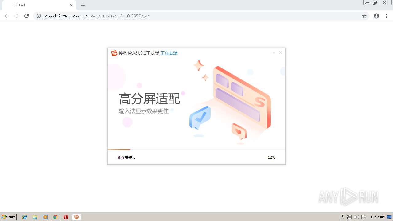Image resolution: width=393 pixels, height=221 pixels.
Task: Open Action Center flag icon
Action: click(364, 217)
